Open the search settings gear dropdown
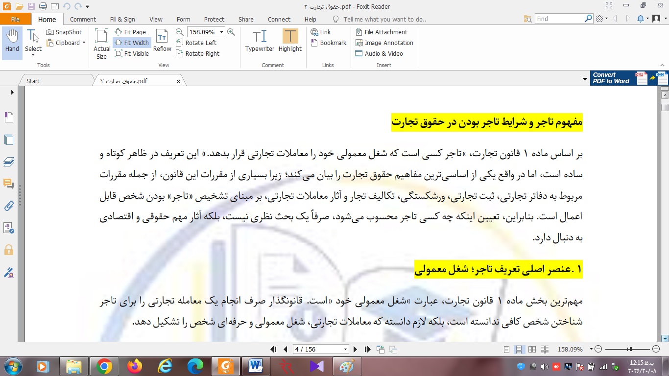This screenshot has height=376, width=669. (x=602, y=19)
